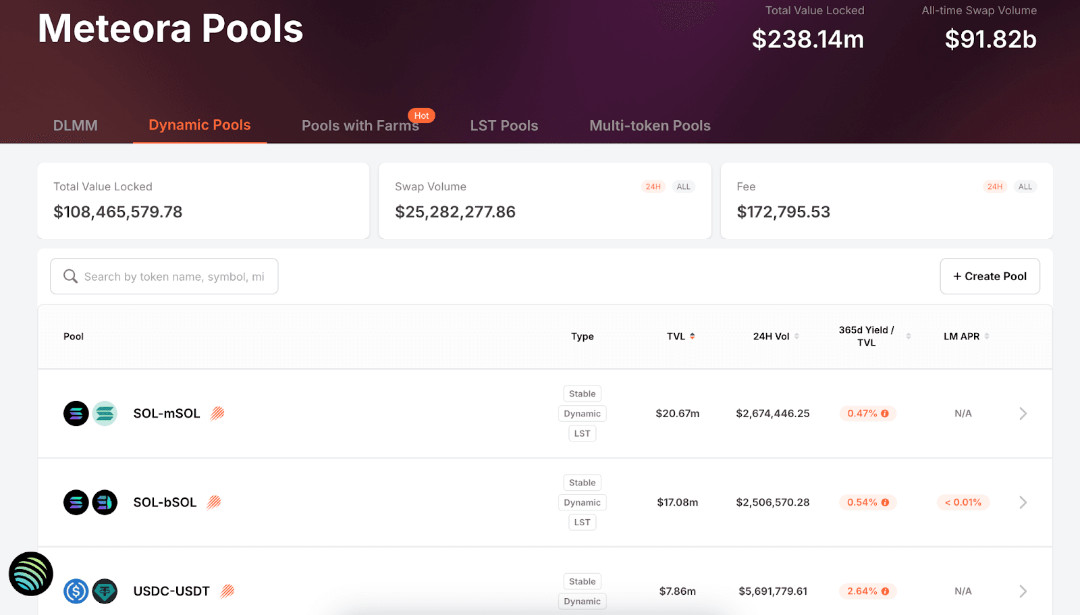Click the USDT token icon
This screenshot has height=615, width=1080.
click(105, 591)
